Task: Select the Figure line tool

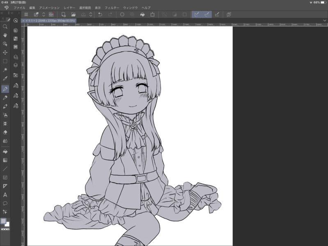Action: [5, 169]
